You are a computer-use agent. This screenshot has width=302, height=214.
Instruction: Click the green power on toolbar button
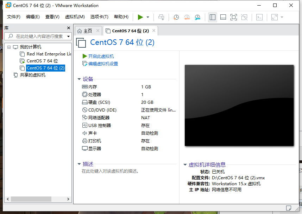click(140, 17)
